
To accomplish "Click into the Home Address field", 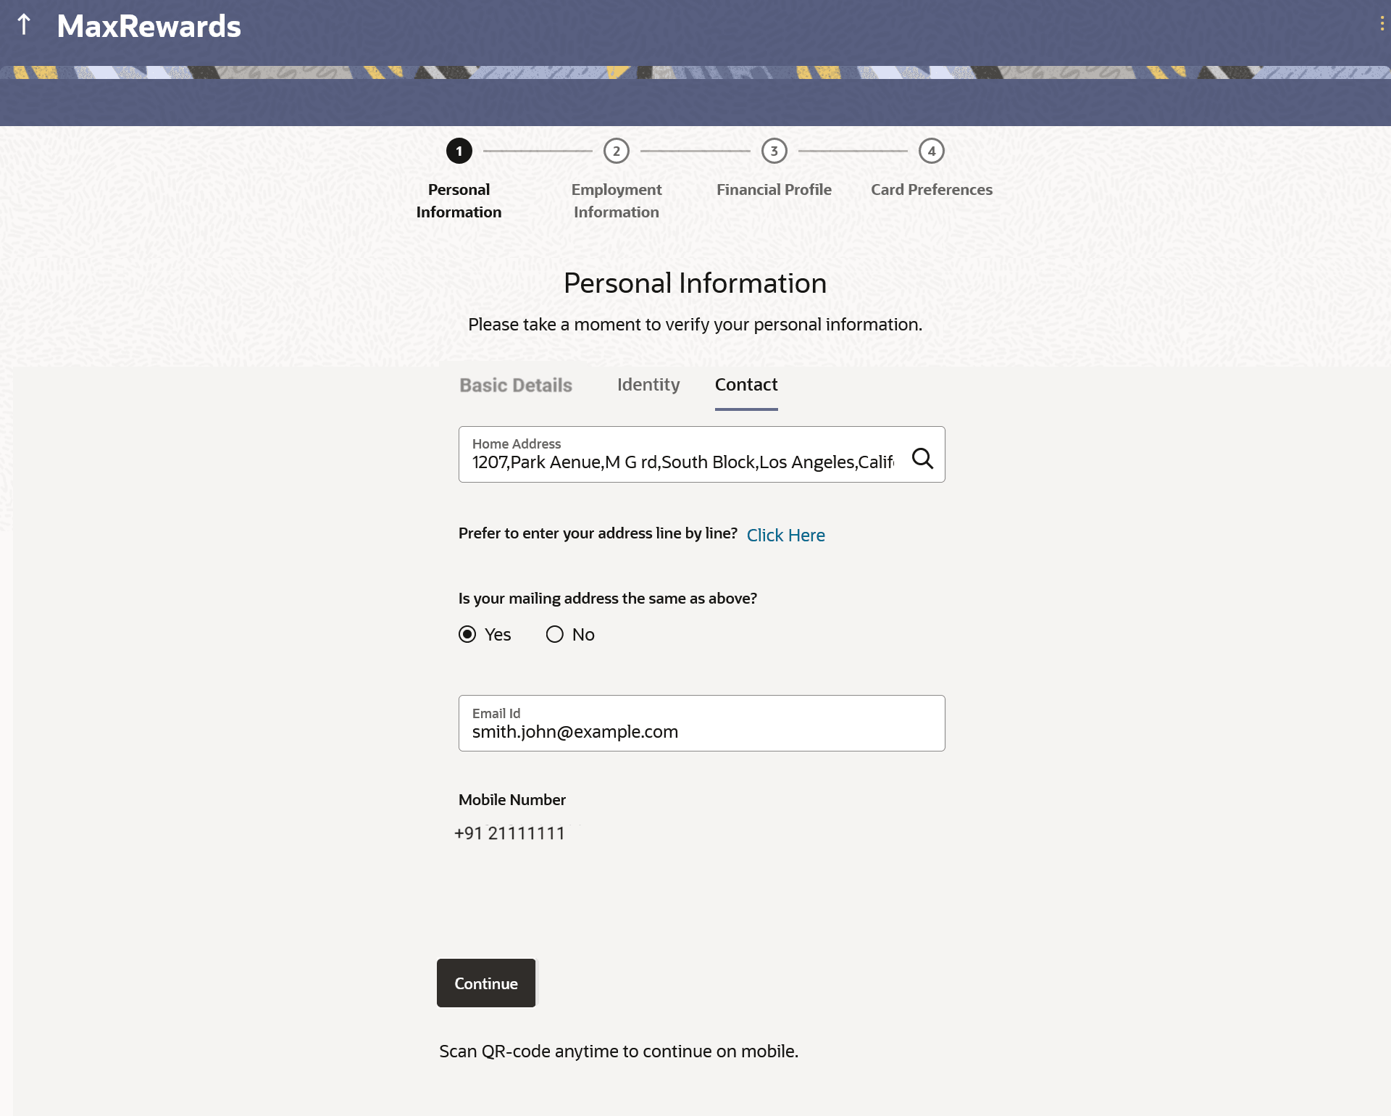I will coord(682,462).
